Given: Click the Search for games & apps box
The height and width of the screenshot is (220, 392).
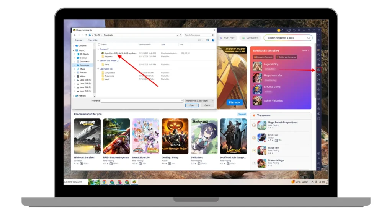Looking at the screenshot, I should point(287,38).
